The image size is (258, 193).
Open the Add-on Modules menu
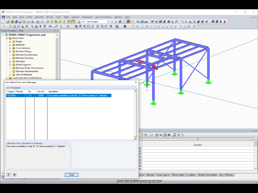tap(103, 17)
